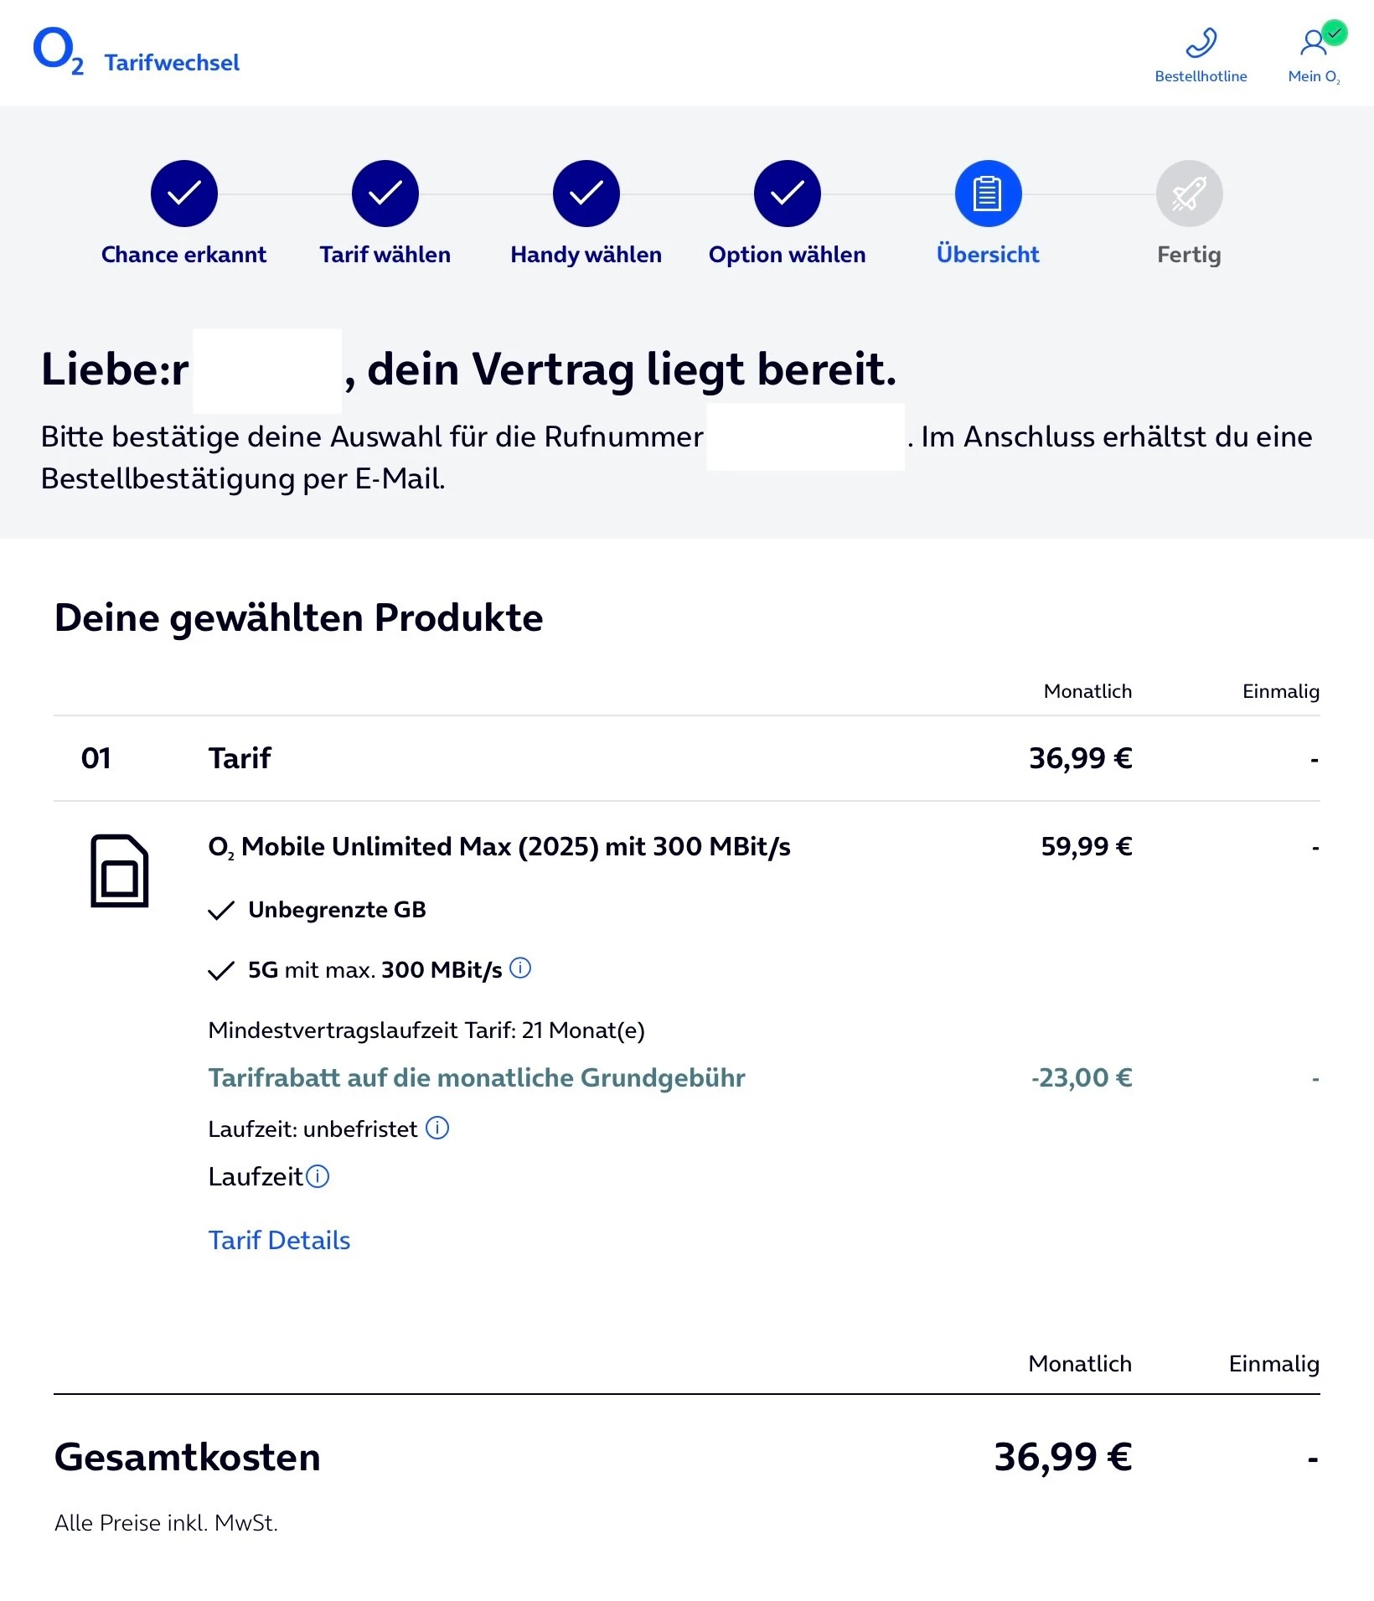Click the Tarifrabatt auf die monatliche Grundgebühr text
Image resolution: width=1374 pixels, height=1601 pixels.
(x=476, y=1077)
